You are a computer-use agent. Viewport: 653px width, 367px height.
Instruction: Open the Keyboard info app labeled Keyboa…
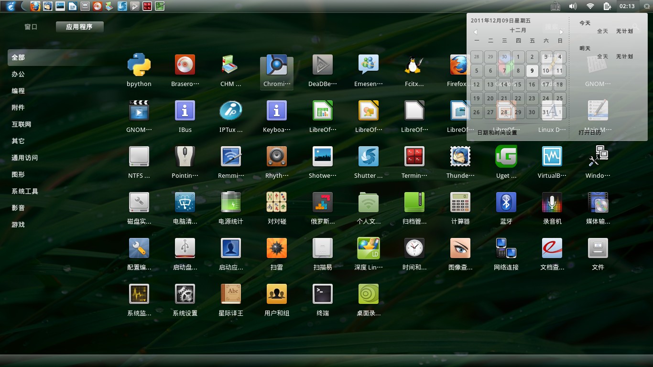(x=277, y=110)
